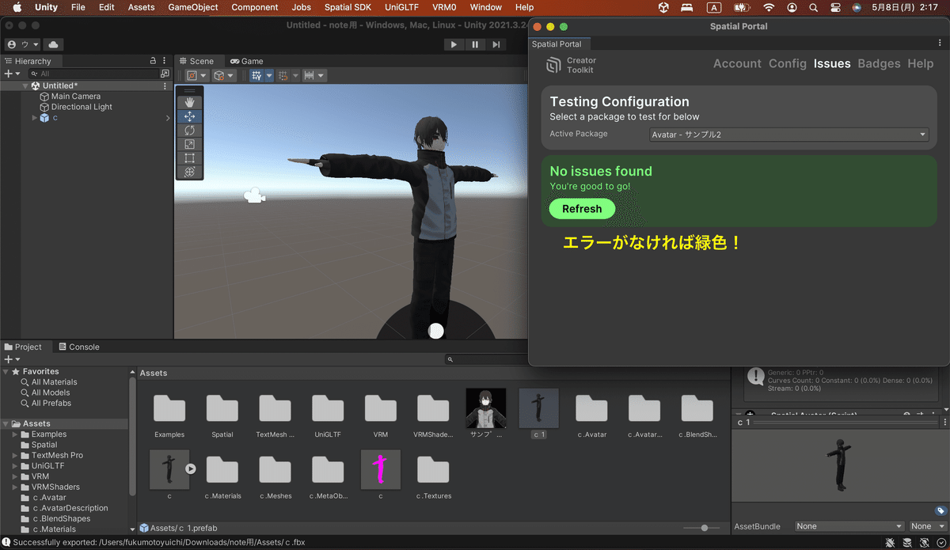The width and height of the screenshot is (950, 550).
Task: Click the Step frame button
Action: coord(496,44)
